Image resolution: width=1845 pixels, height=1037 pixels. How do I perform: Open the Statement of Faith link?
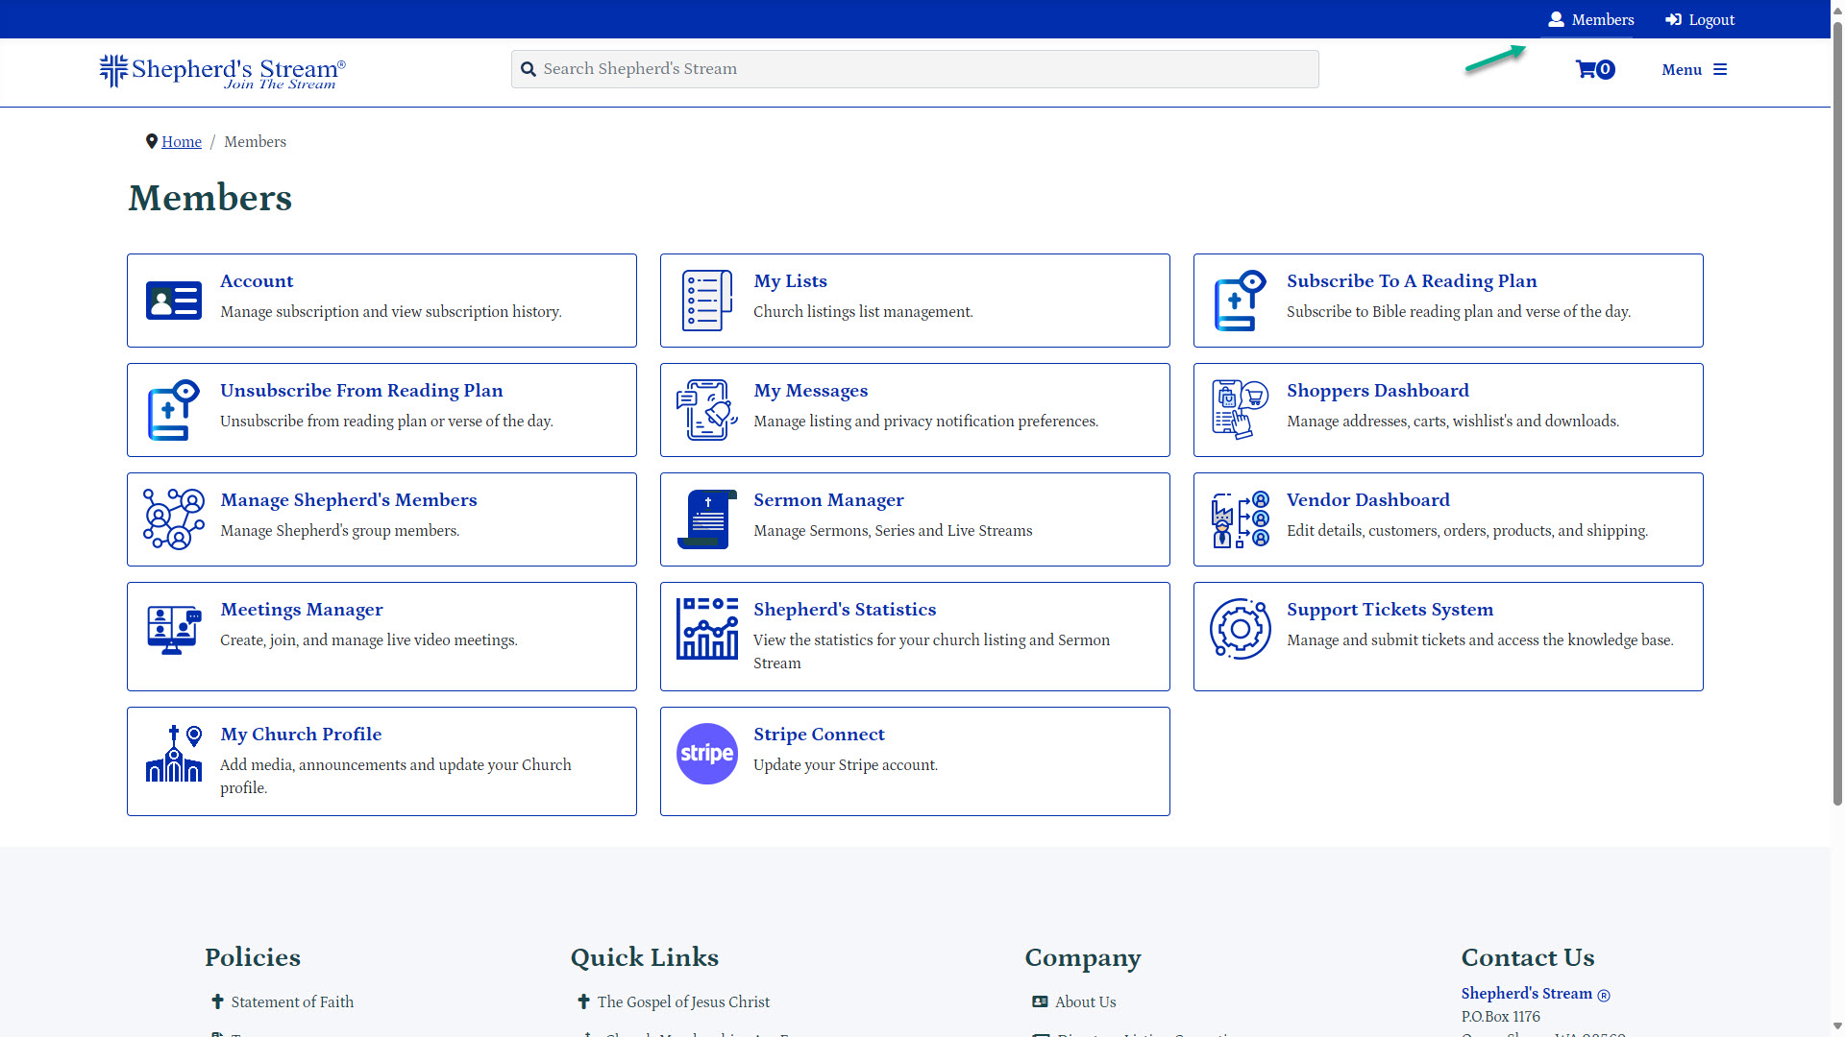[x=293, y=1001]
